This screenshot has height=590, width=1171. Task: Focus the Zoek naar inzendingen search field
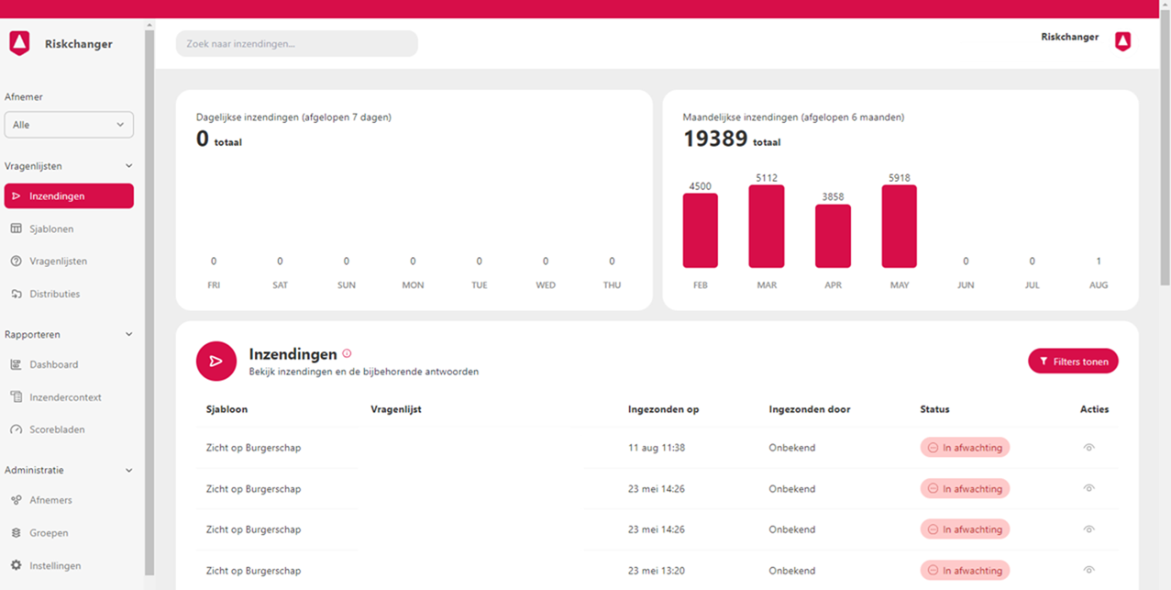tap(297, 44)
